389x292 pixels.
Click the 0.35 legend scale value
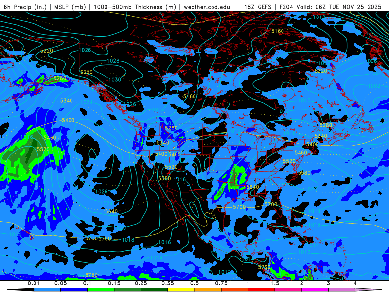pyautogui.click(x=168, y=283)
